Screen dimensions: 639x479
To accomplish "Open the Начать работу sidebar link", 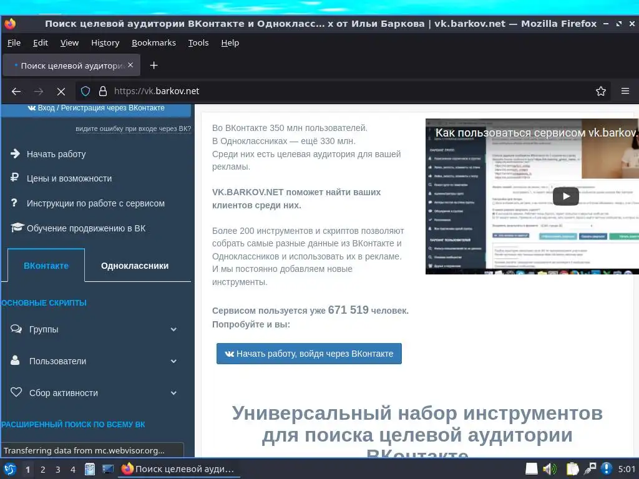I will pos(56,154).
